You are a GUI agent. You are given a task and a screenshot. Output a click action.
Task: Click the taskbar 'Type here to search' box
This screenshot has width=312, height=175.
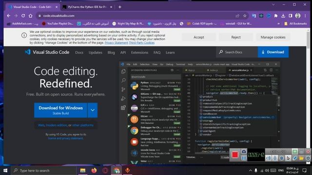tap(44, 171)
